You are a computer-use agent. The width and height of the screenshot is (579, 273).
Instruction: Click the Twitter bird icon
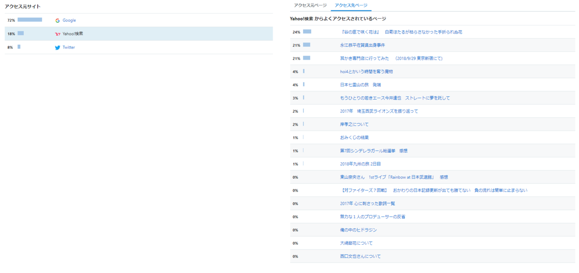[x=57, y=47]
